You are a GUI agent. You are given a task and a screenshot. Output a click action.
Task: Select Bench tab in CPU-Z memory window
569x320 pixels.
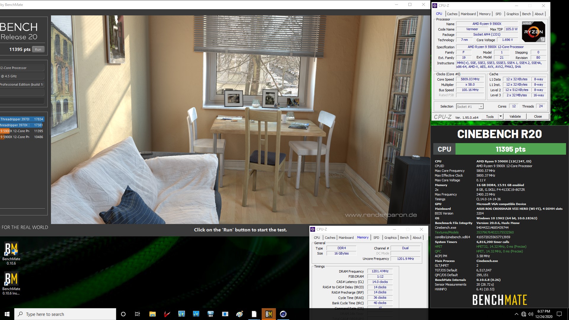404,238
